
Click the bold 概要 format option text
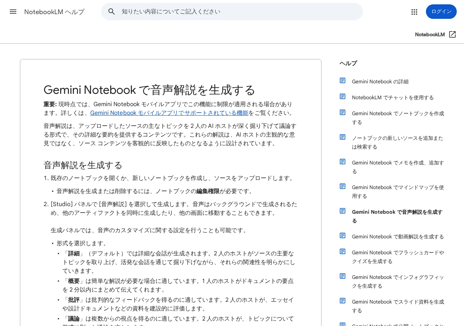[x=74, y=281]
